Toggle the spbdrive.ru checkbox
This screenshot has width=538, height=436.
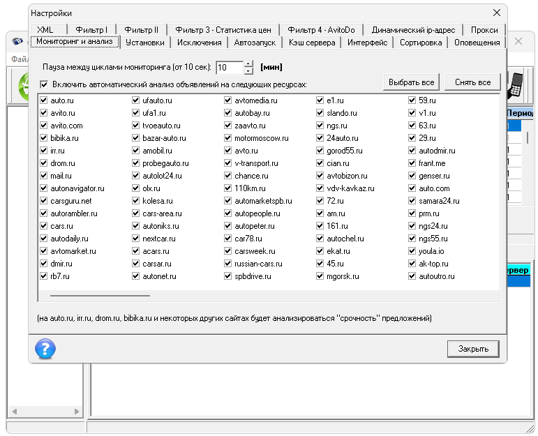click(227, 276)
